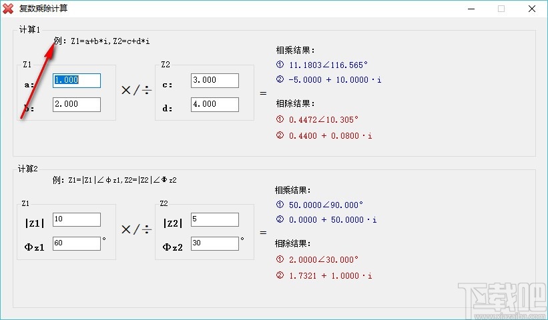Click the polar product result 11.1803∠116.565°

click(328, 65)
